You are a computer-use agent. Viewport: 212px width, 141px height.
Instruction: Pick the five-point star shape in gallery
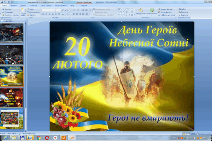pyautogui.click(x=132, y=15)
